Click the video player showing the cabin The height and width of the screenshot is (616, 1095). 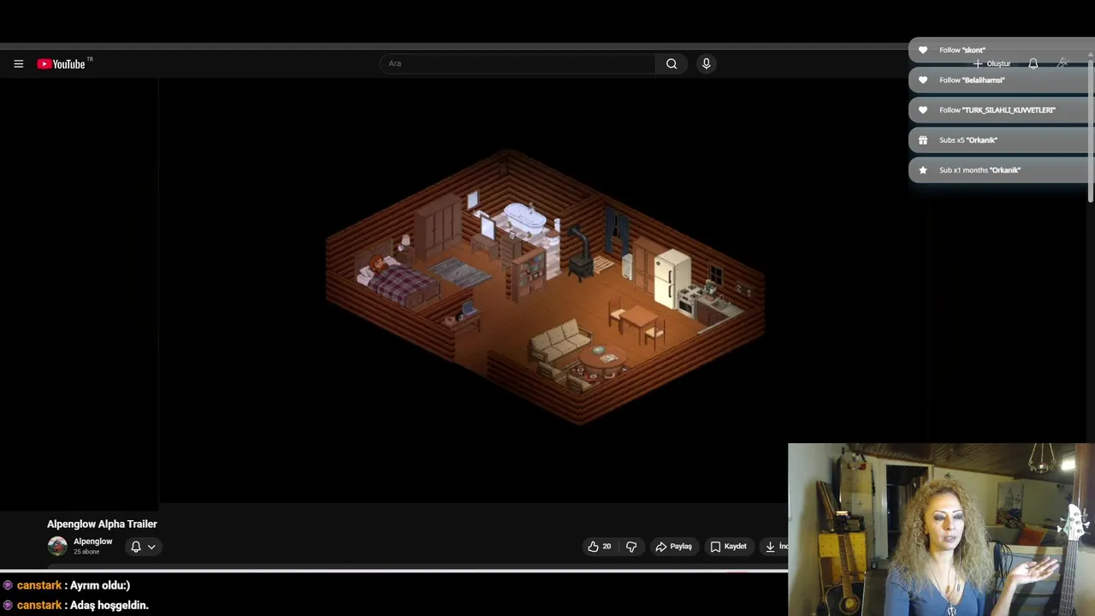click(543, 289)
